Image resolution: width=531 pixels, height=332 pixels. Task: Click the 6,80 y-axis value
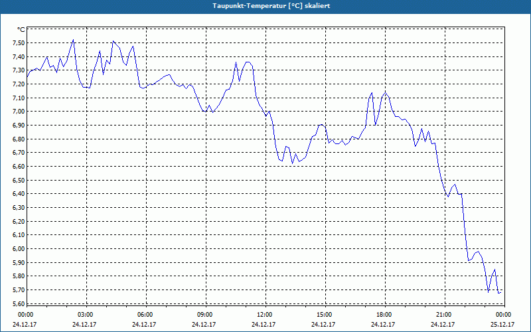[19, 139]
